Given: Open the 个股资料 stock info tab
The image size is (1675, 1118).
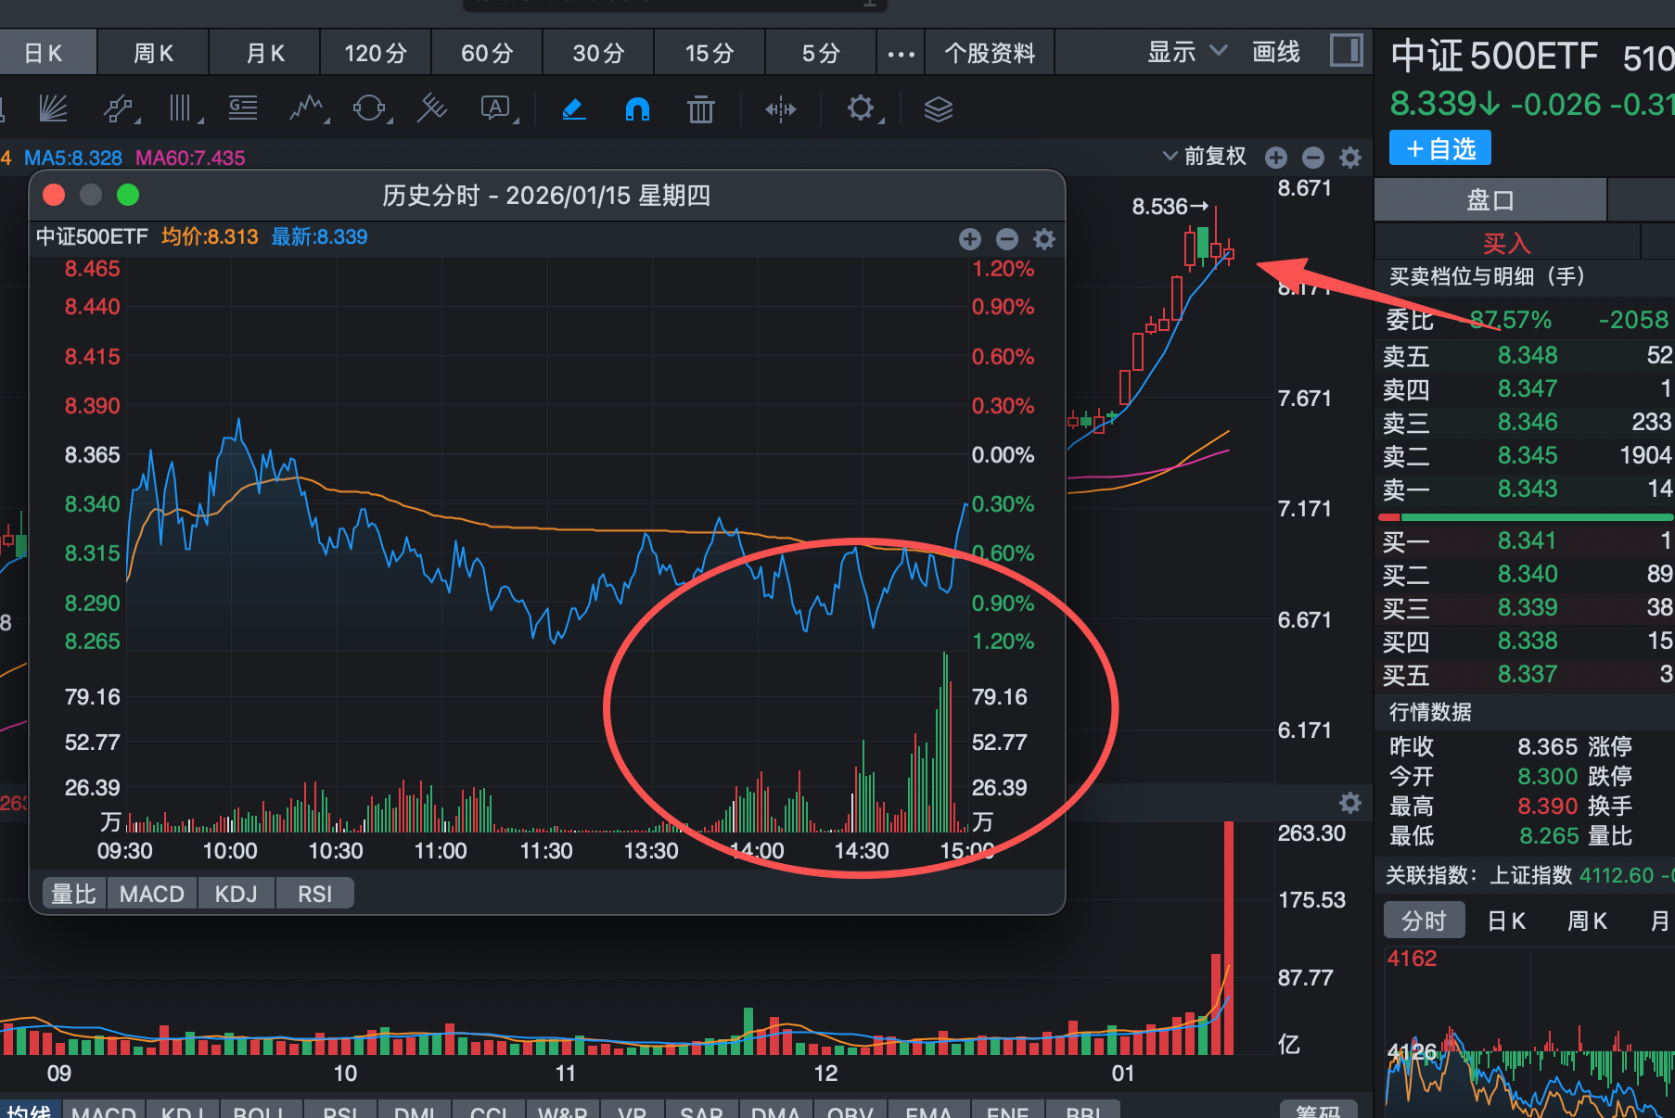Looking at the screenshot, I should click(989, 52).
